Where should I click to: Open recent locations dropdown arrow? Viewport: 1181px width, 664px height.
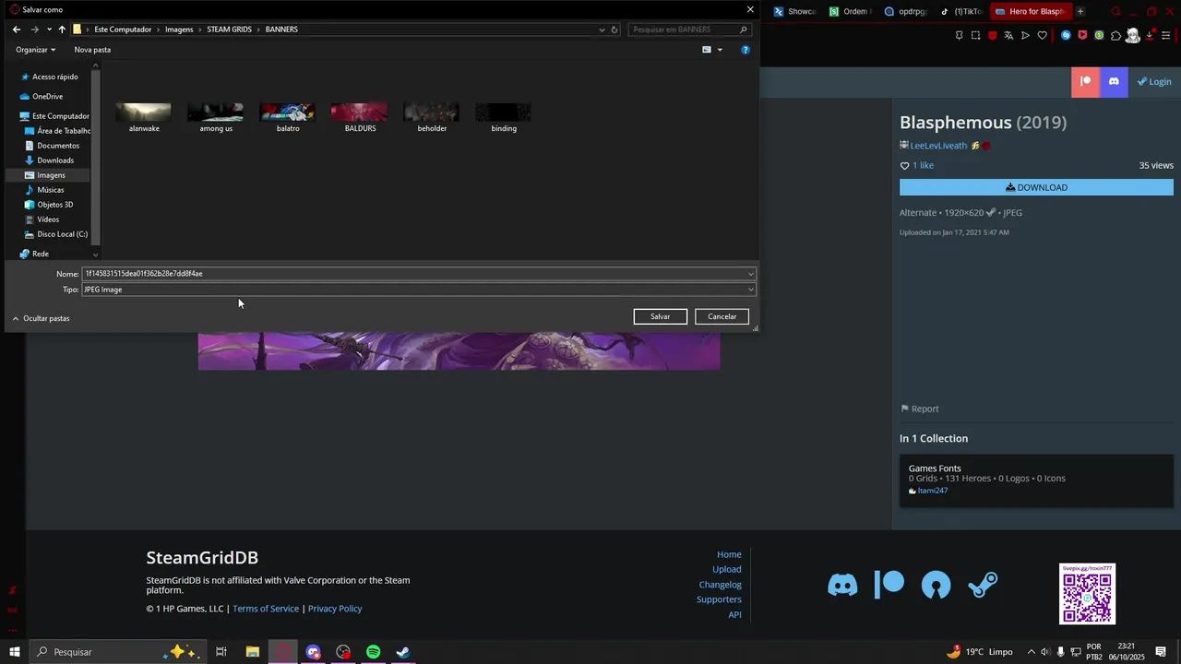click(49, 30)
